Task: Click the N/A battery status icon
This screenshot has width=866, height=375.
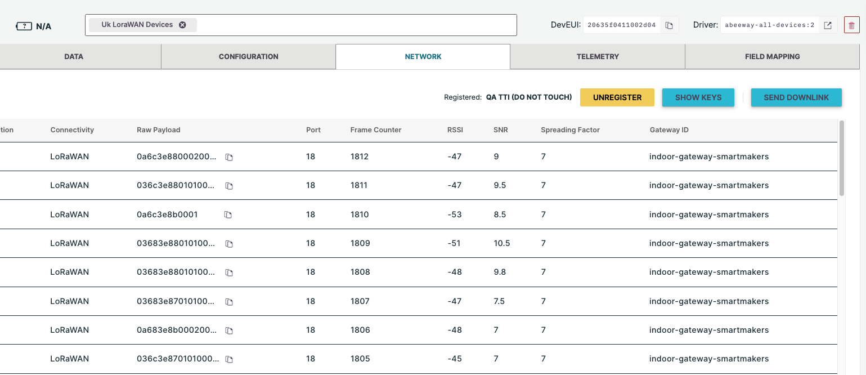Action: point(24,26)
